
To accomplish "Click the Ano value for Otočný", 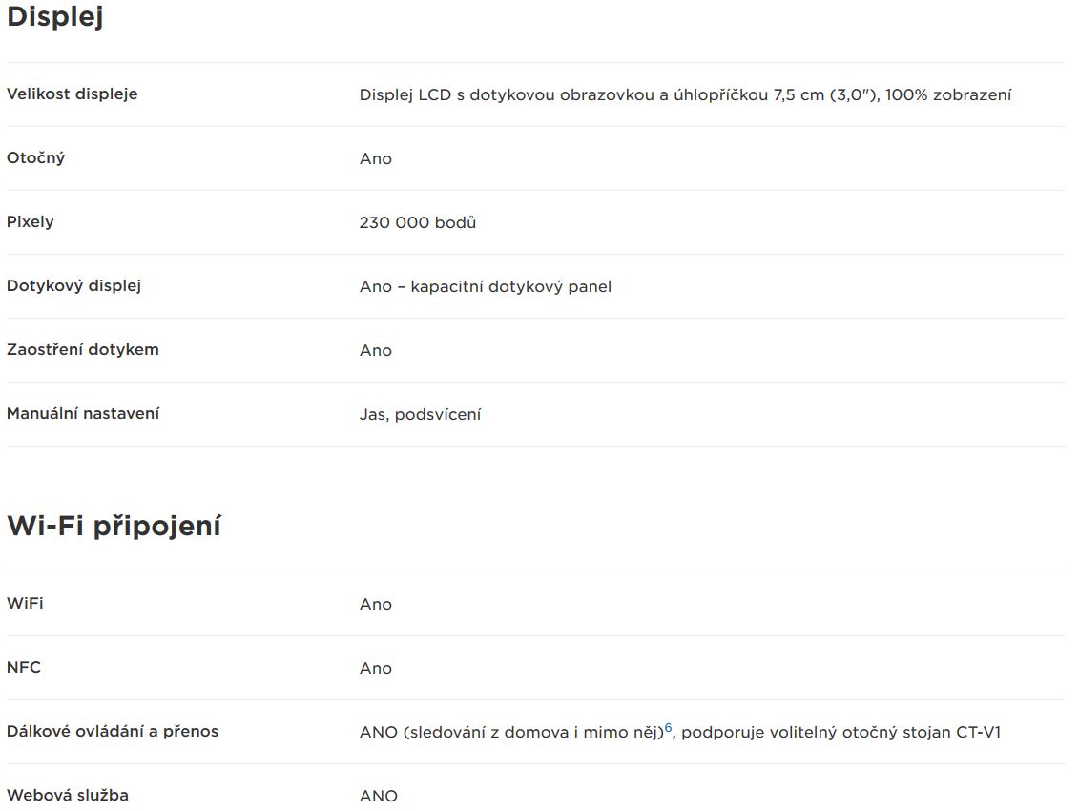I will coord(376,159).
